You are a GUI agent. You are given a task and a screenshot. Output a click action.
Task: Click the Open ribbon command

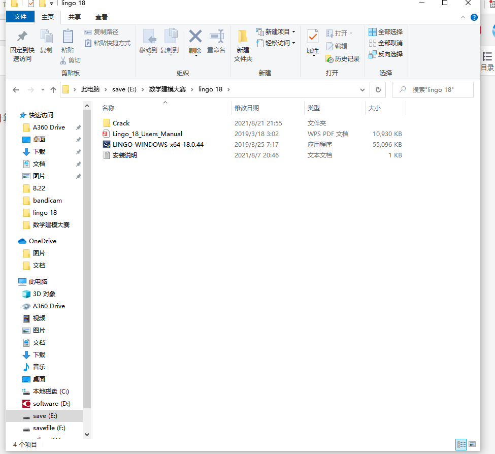point(339,33)
